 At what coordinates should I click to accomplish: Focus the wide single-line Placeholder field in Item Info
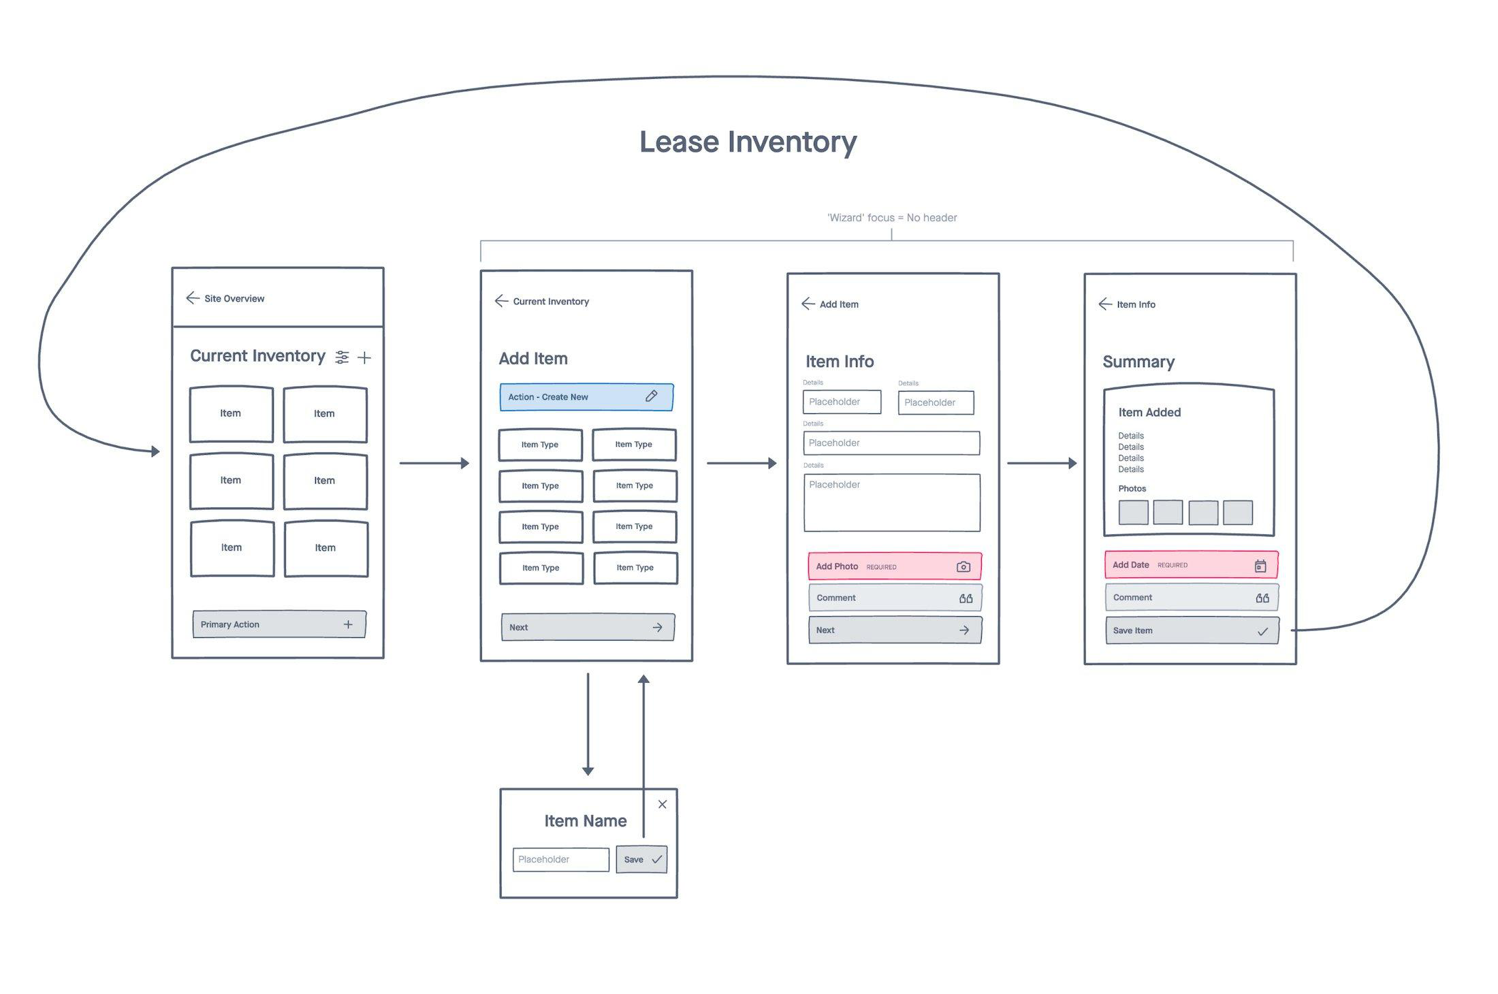(891, 443)
